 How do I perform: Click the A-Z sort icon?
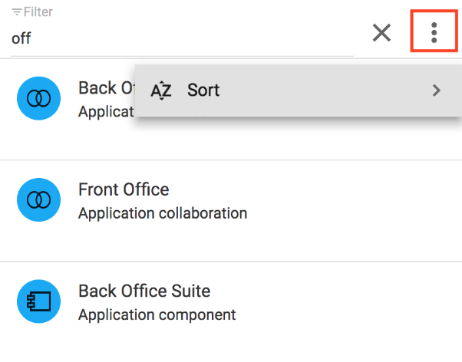point(161,90)
